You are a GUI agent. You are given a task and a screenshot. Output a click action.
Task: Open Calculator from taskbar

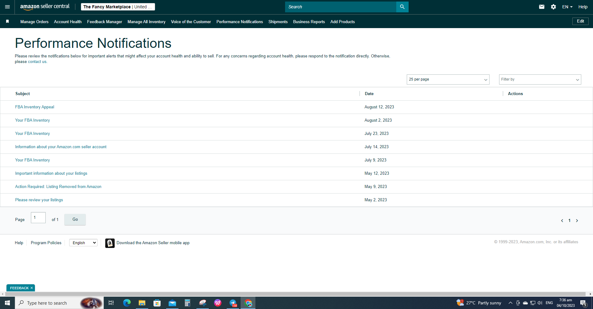[x=187, y=303]
